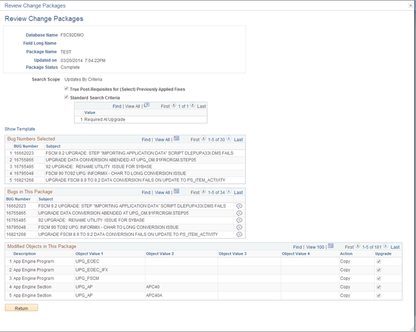The width and height of the screenshot is (416, 332).
Task: Click Find in Search Criteria grid
Action: (117, 107)
